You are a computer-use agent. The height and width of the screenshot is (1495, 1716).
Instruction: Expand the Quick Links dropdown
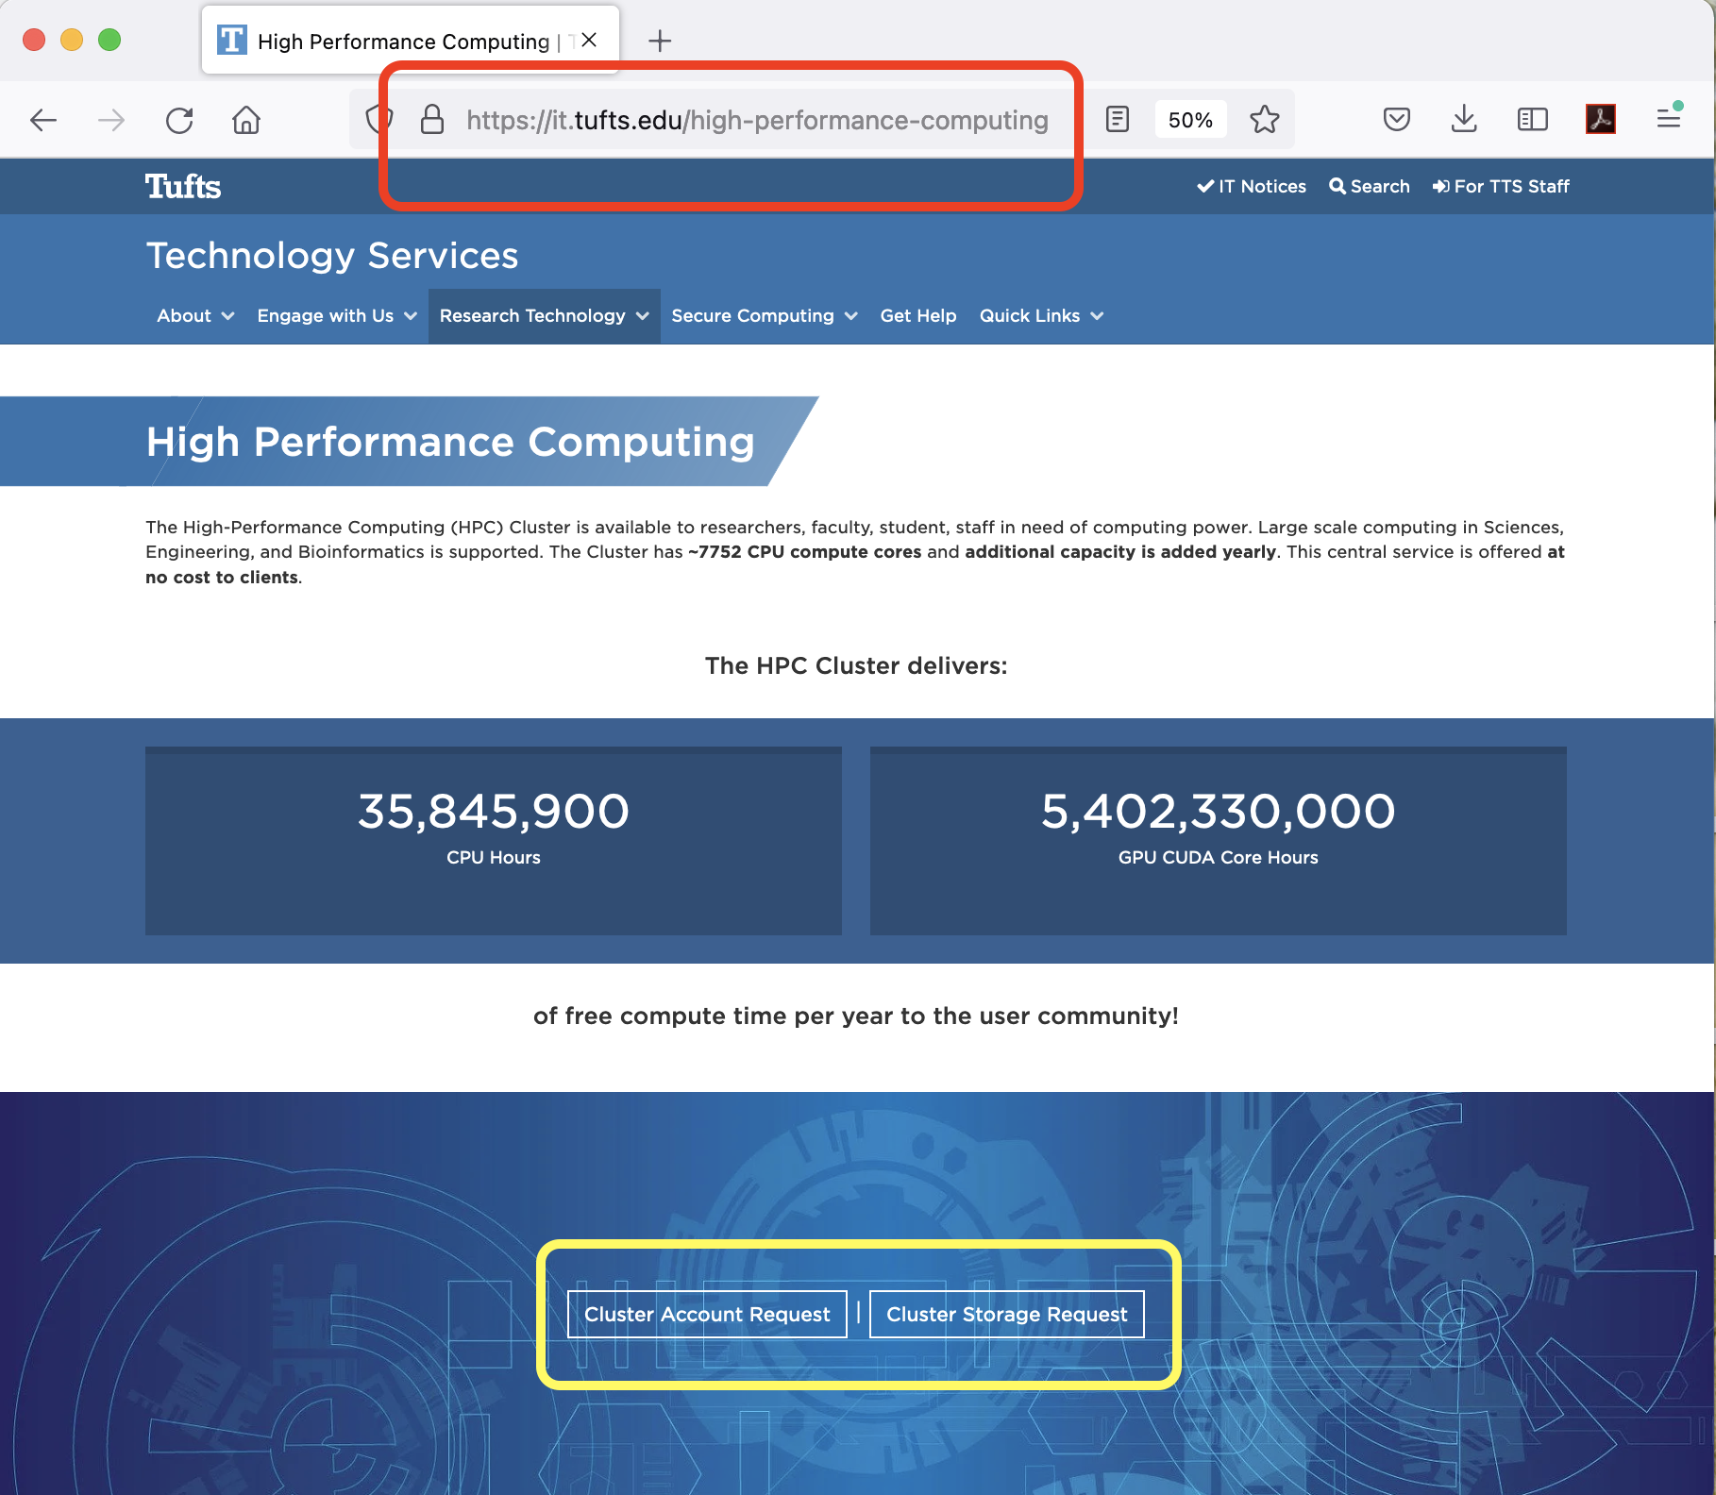tap(1040, 316)
